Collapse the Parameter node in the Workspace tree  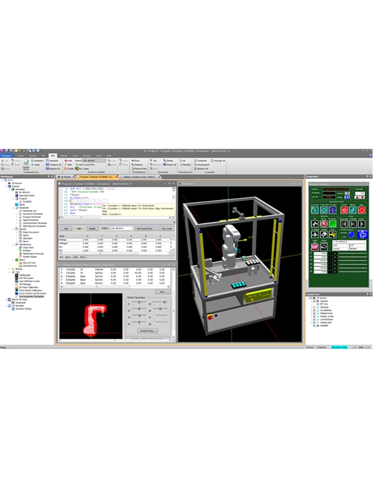pyautogui.click(x=14, y=208)
